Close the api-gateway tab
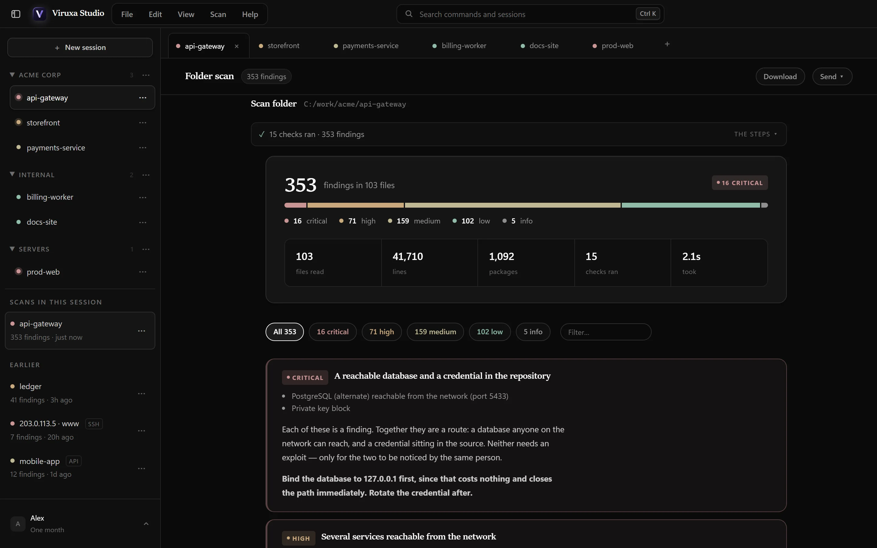This screenshot has height=548, width=877. (x=237, y=46)
